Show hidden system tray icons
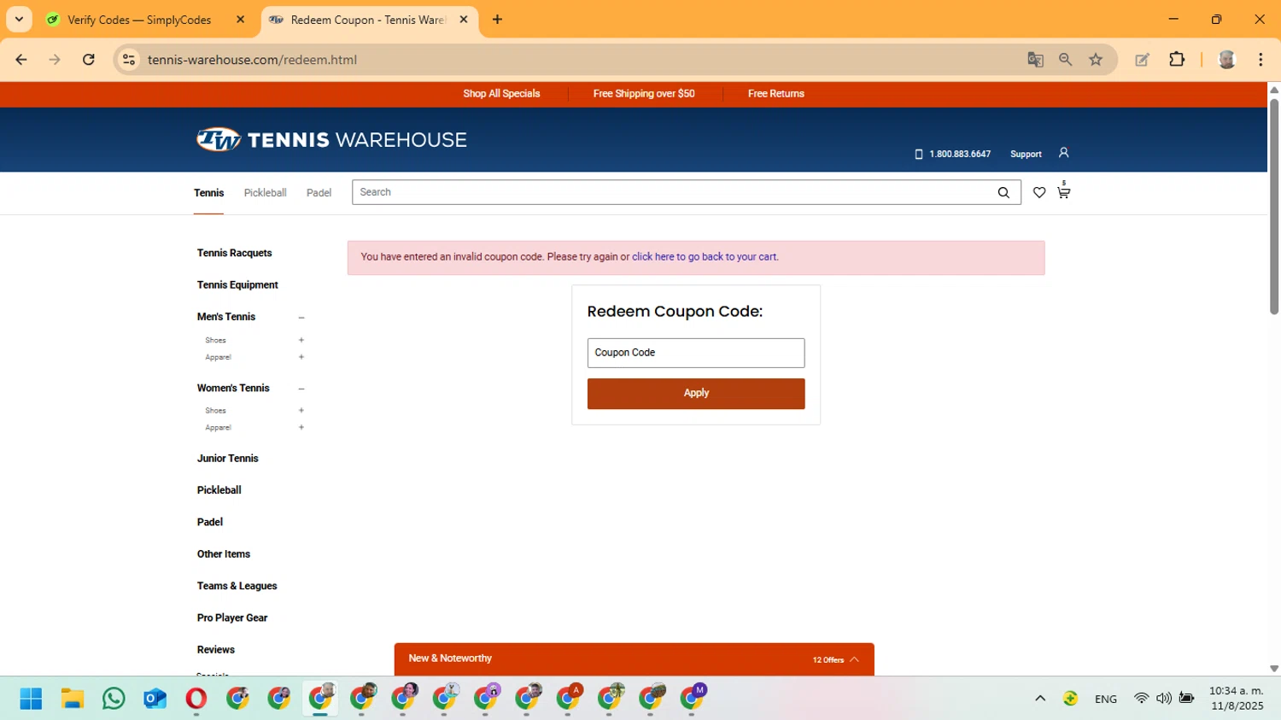Image resolution: width=1281 pixels, height=720 pixels. click(1040, 699)
